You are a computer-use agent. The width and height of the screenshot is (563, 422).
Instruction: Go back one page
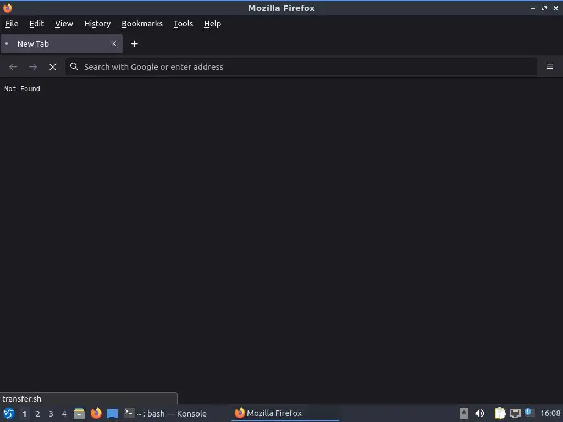pos(13,66)
